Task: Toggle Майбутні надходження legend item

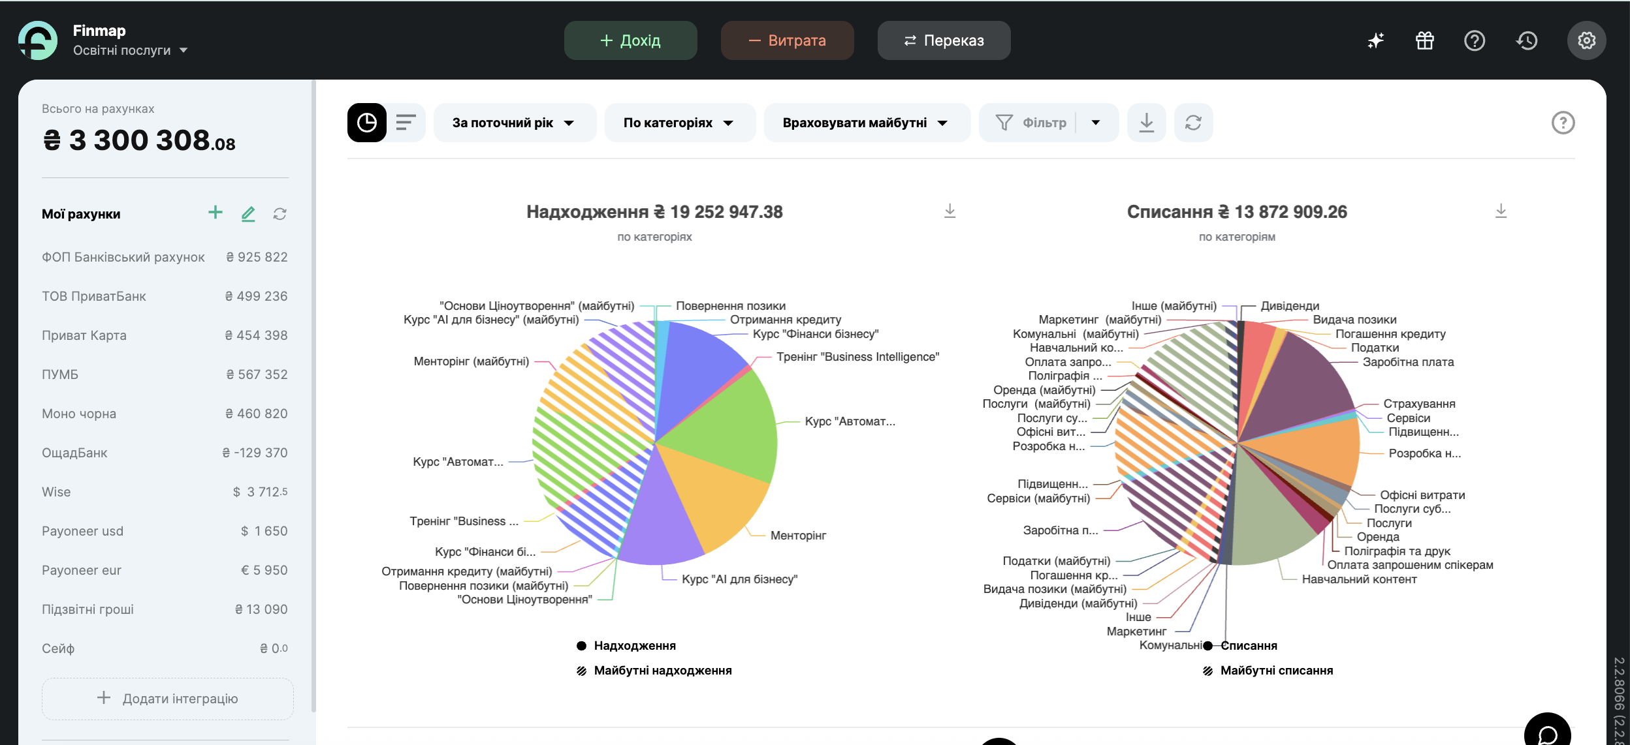Action: point(662,671)
